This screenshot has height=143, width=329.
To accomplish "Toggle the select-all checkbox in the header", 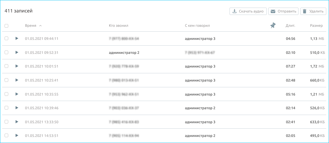I will click(6, 26).
